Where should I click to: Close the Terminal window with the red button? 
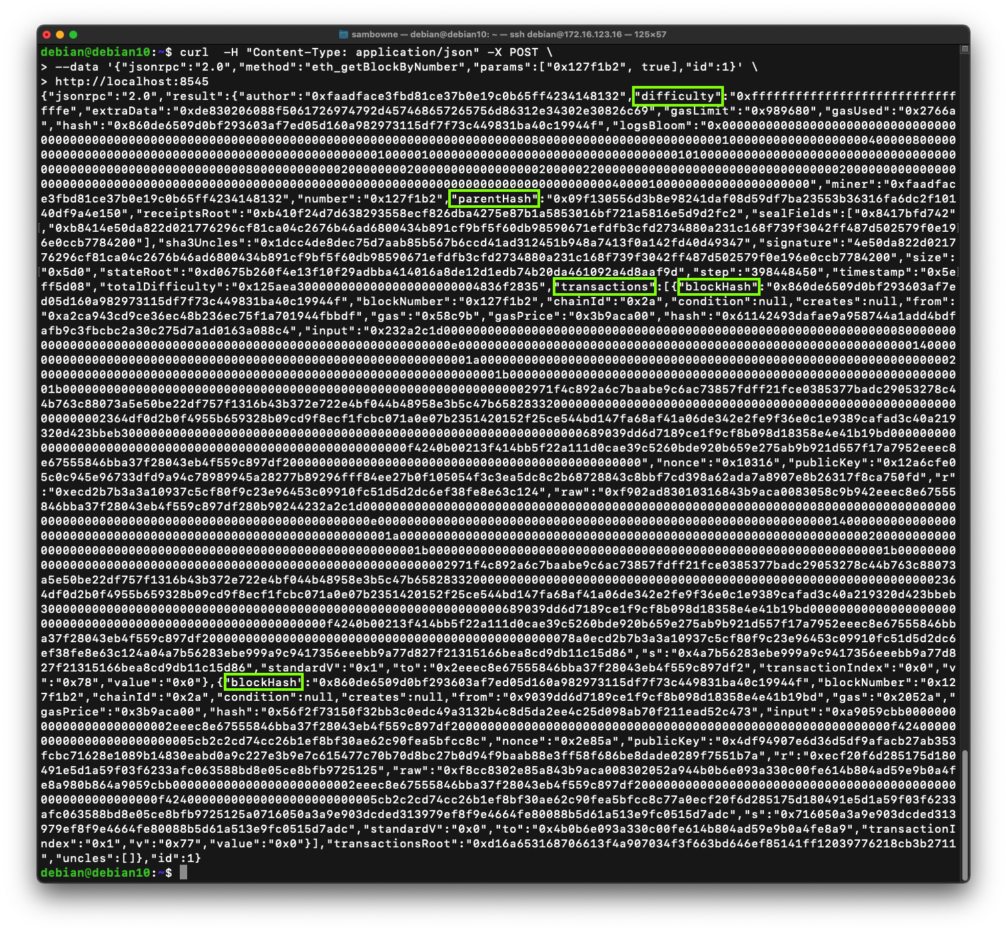(47, 35)
